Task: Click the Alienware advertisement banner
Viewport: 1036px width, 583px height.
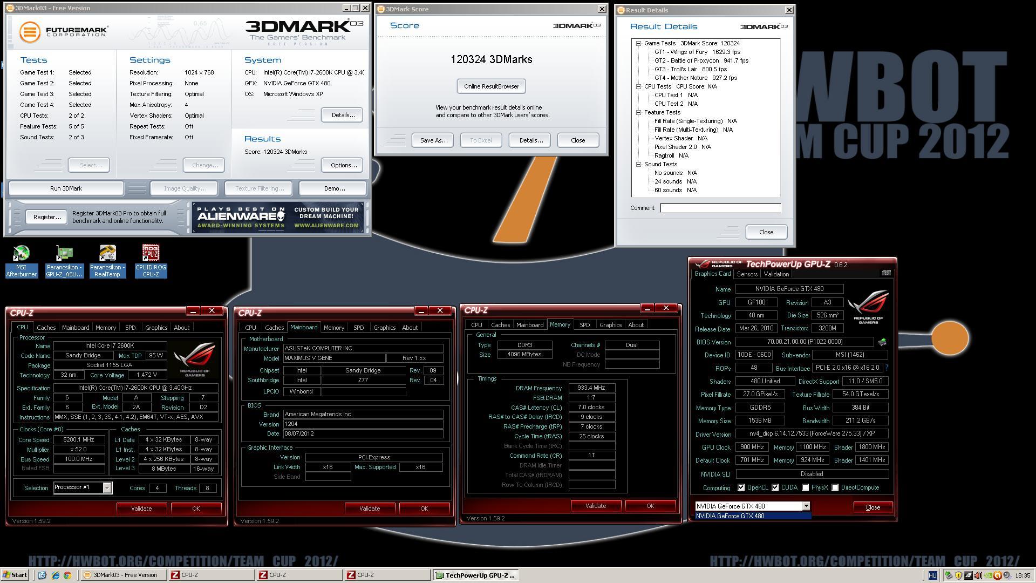Action: (x=278, y=218)
